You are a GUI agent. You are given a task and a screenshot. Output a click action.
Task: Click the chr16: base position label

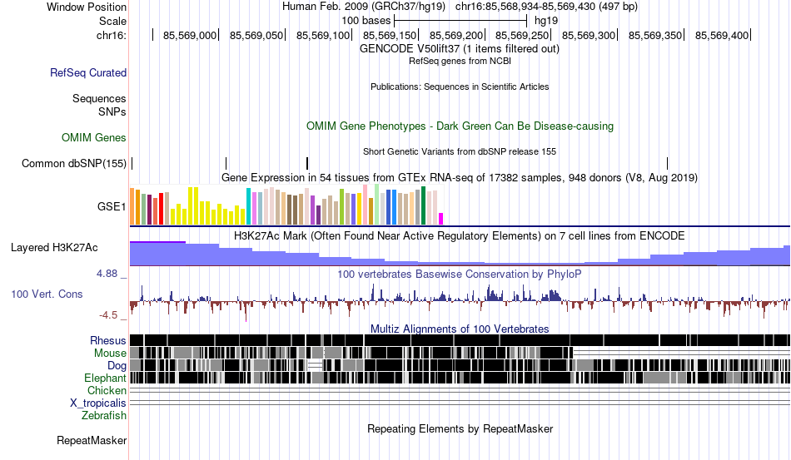[112, 35]
